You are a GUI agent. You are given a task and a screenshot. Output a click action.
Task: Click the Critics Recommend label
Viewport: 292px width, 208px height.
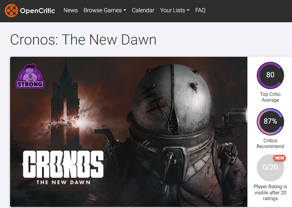coord(270,143)
